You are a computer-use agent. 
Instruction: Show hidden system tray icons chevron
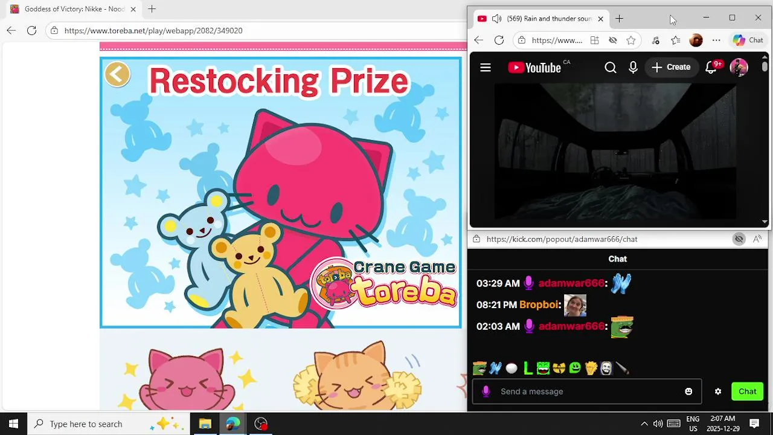click(x=644, y=424)
